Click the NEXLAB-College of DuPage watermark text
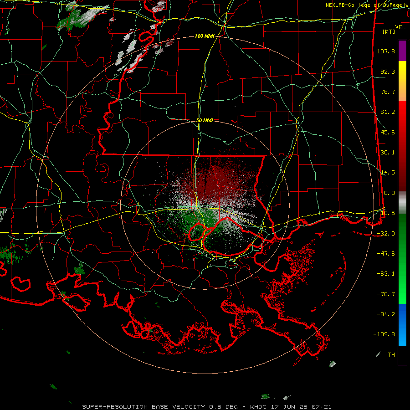The width and height of the screenshot is (410, 410). click(x=367, y=5)
